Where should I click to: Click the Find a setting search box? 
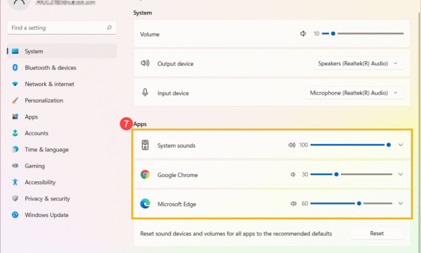pyautogui.click(x=61, y=28)
